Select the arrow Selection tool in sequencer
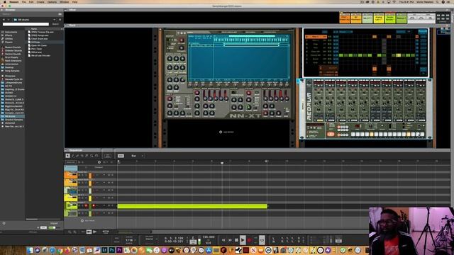 click(x=68, y=156)
